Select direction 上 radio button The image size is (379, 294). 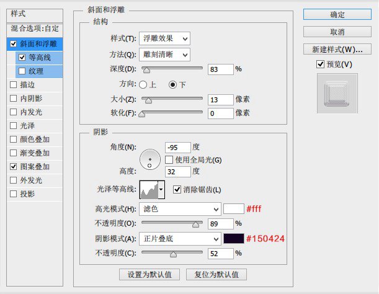(x=143, y=84)
